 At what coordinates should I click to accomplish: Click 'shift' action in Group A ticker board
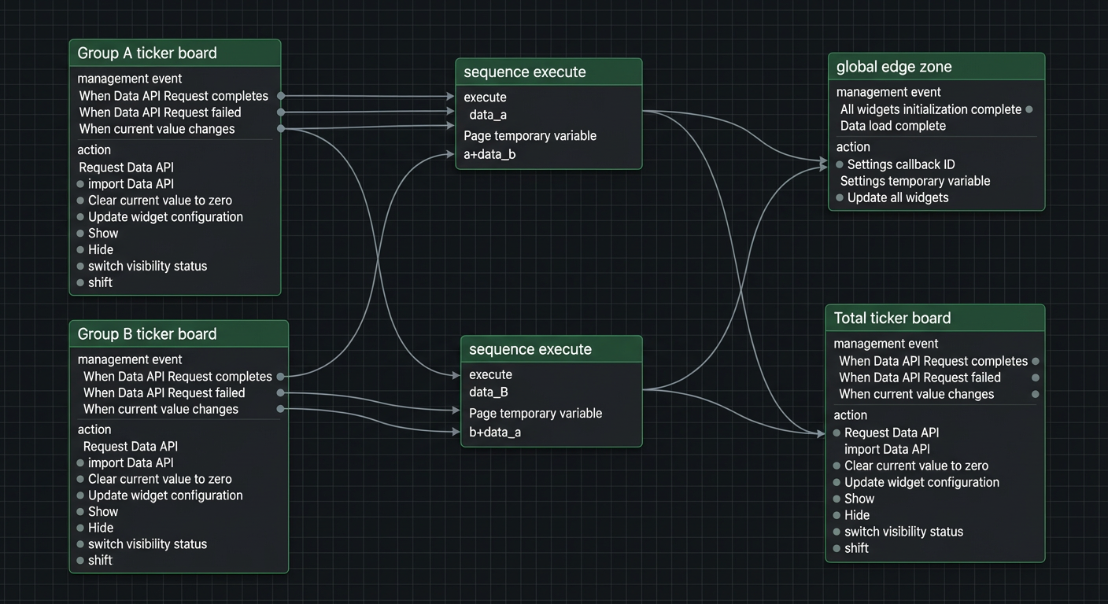click(x=100, y=282)
